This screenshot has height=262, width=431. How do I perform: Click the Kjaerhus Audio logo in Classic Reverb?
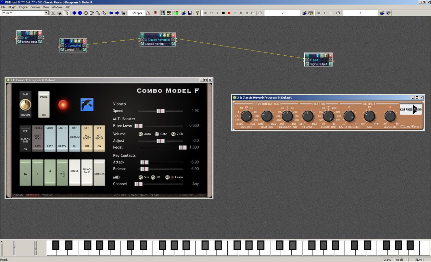point(411,109)
